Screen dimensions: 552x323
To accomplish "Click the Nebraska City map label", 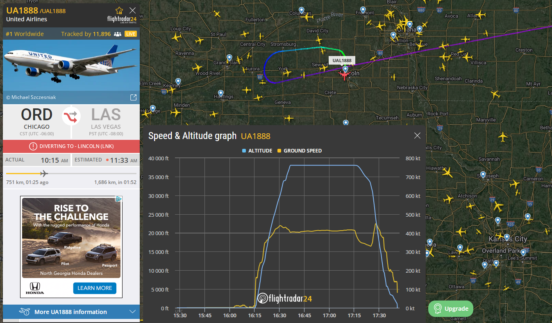I will [412, 87].
